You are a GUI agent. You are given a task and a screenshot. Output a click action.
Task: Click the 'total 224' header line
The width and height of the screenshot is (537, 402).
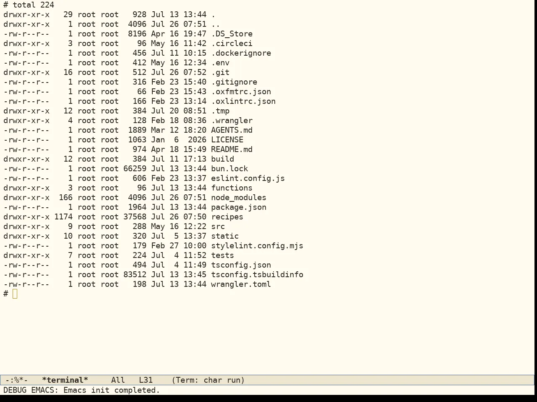34,5
